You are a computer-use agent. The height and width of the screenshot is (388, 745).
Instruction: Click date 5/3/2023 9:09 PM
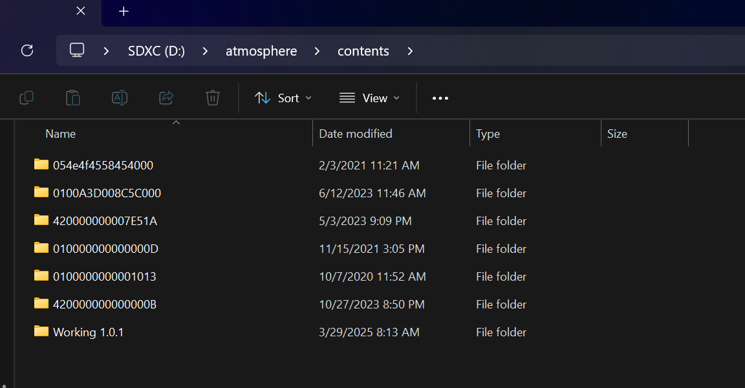(365, 221)
